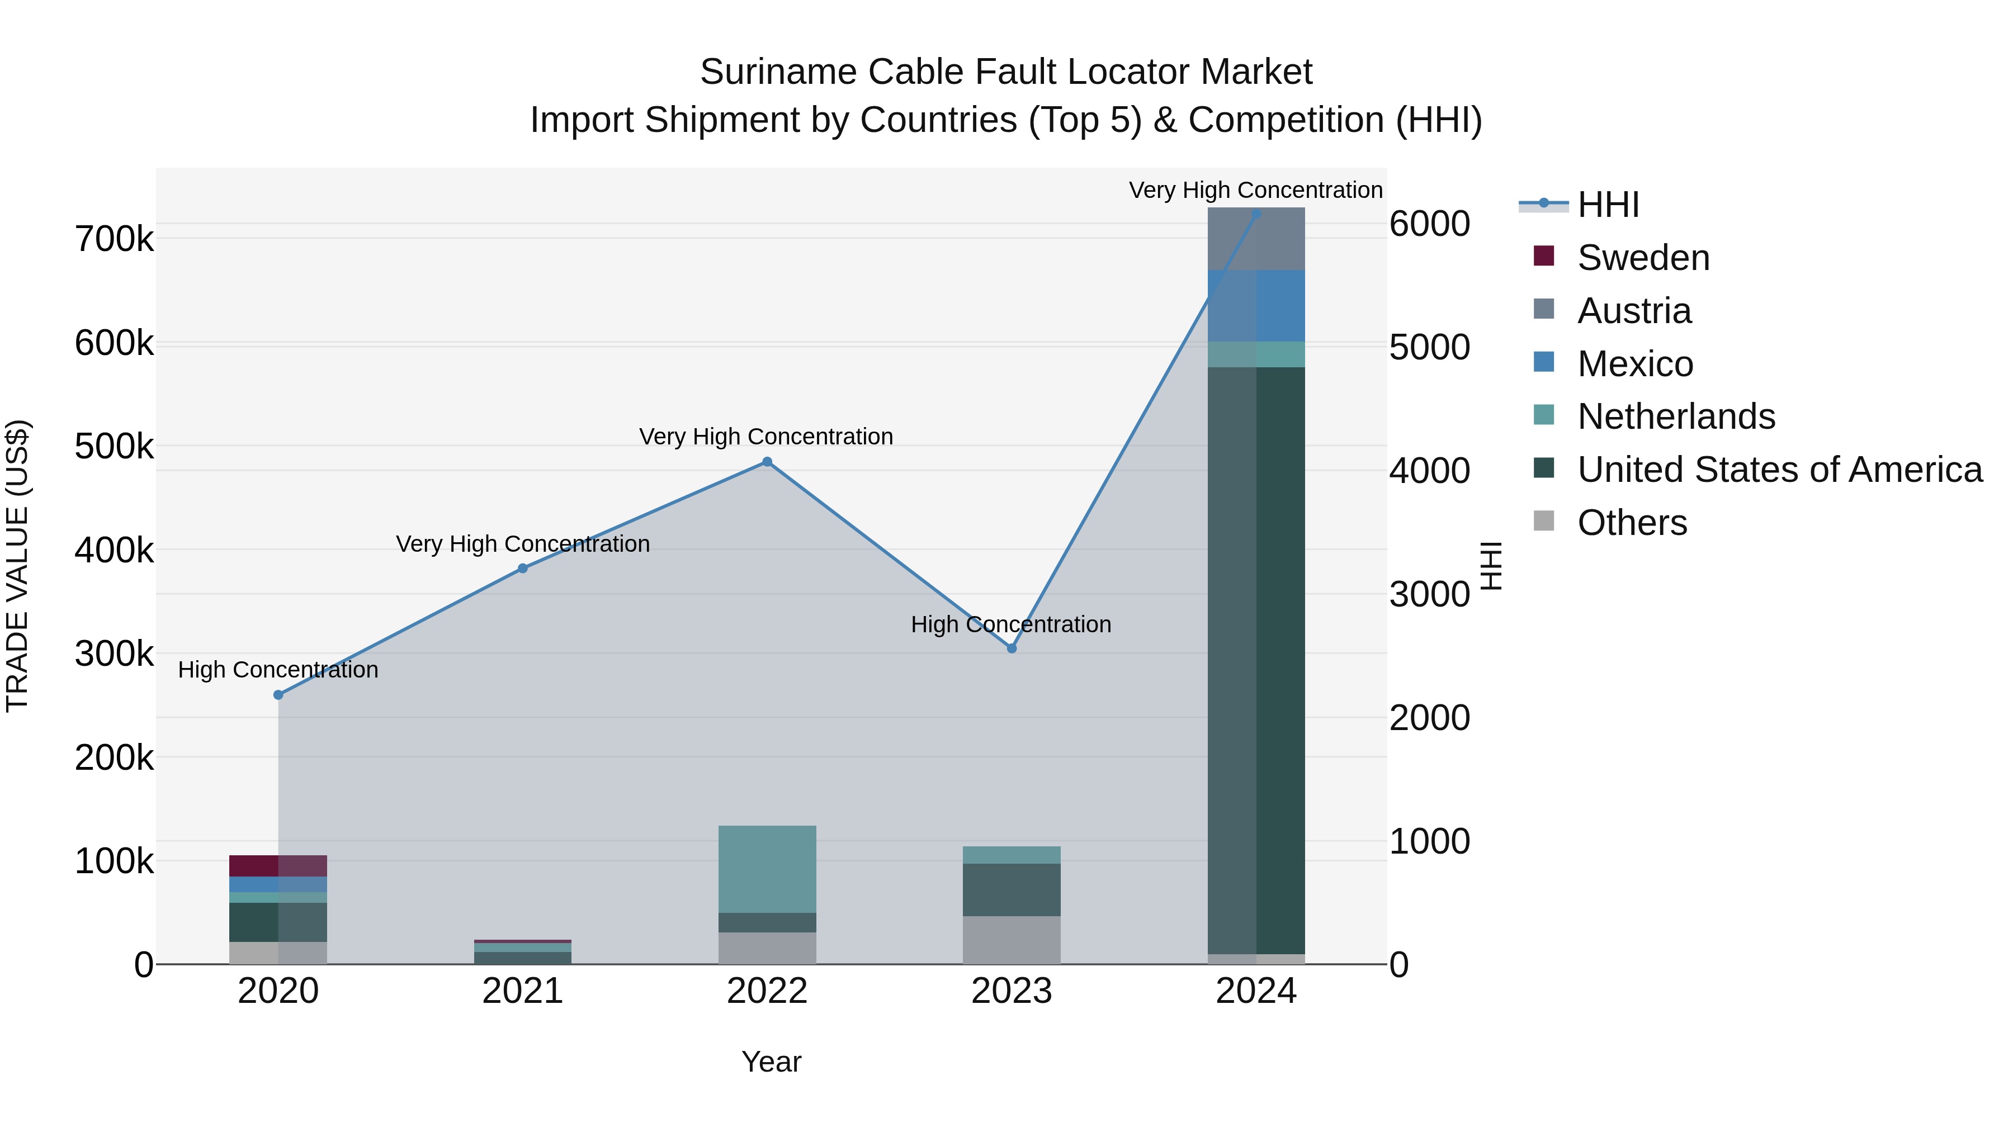Click the United States dark green swatch
Viewport: 2013px width, 1132px height.
coord(1544,468)
